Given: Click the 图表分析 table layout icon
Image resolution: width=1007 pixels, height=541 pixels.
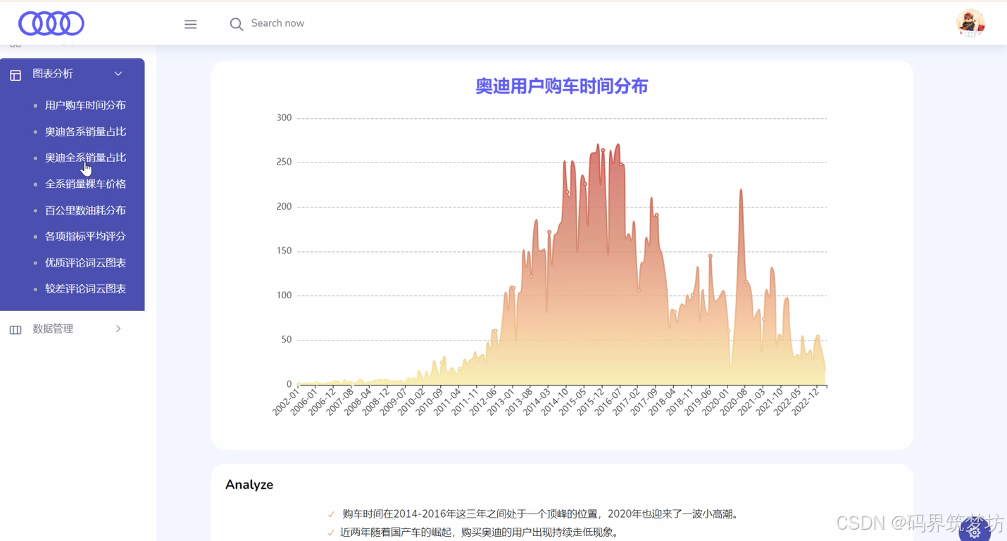Looking at the screenshot, I should click(x=15, y=75).
